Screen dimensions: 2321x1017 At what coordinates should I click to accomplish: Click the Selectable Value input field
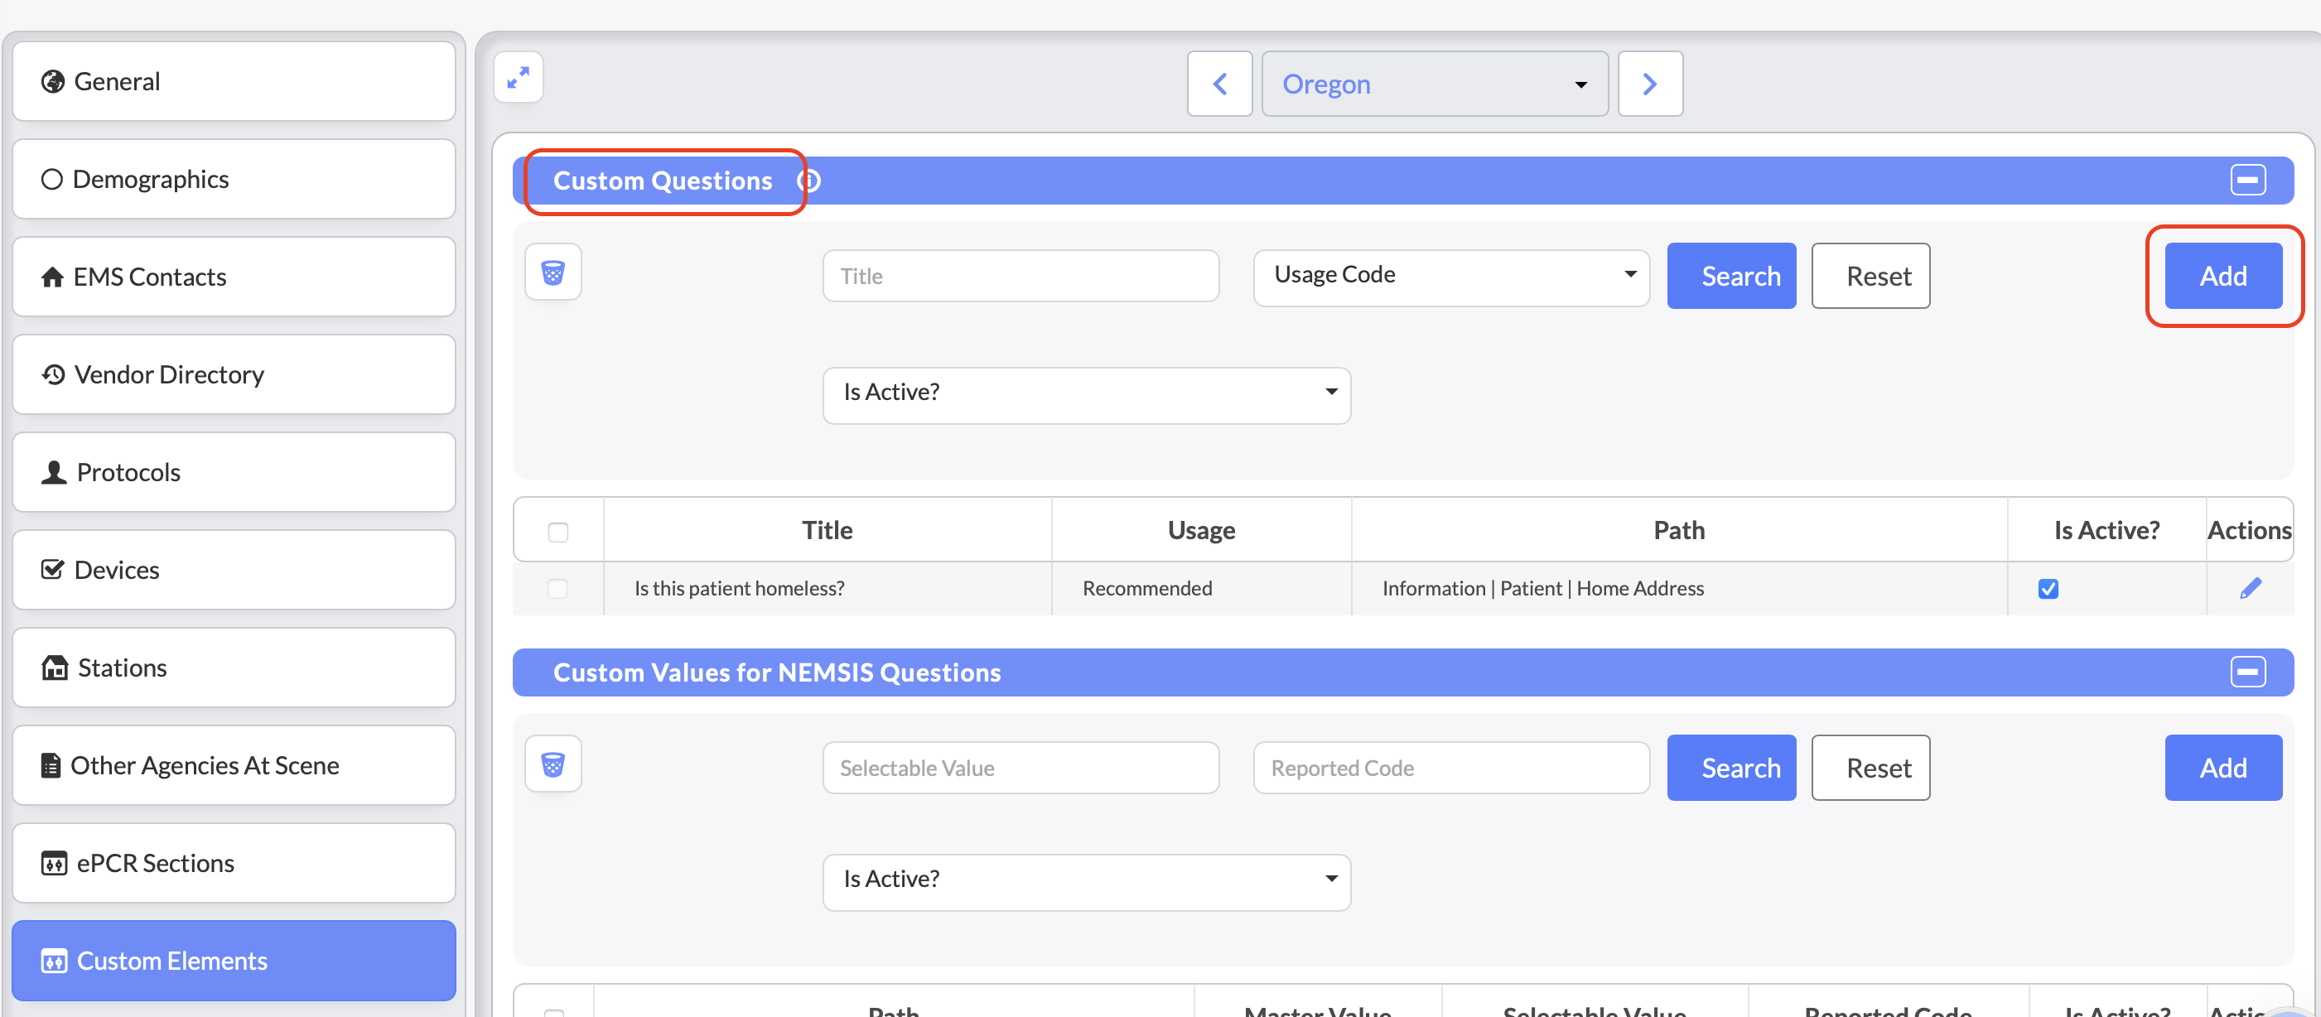click(x=1020, y=768)
